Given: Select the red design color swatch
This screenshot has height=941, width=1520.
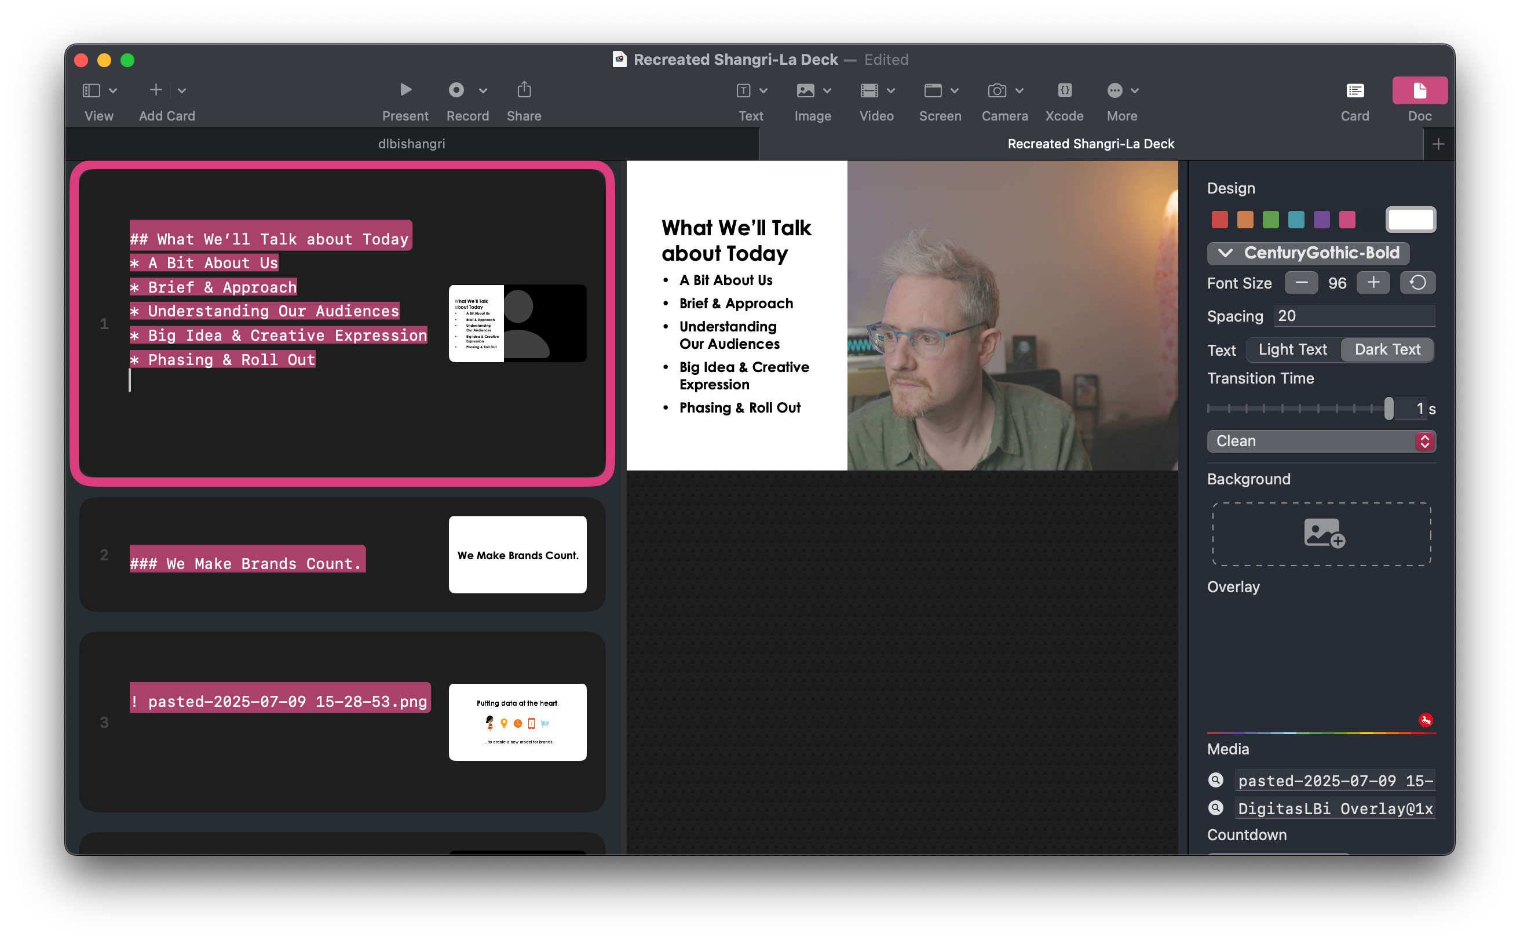Looking at the screenshot, I should point(1219,220).
